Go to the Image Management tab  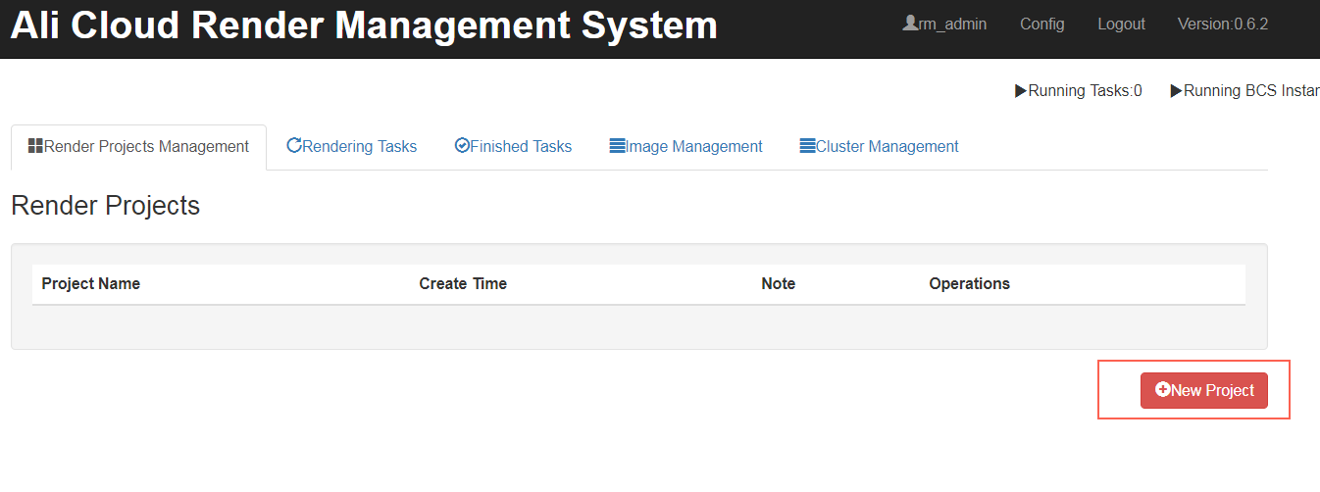point(685,147)
